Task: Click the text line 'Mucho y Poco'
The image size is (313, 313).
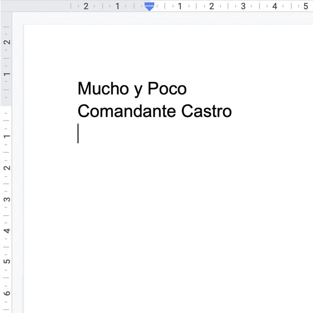Action: [132, 89]
